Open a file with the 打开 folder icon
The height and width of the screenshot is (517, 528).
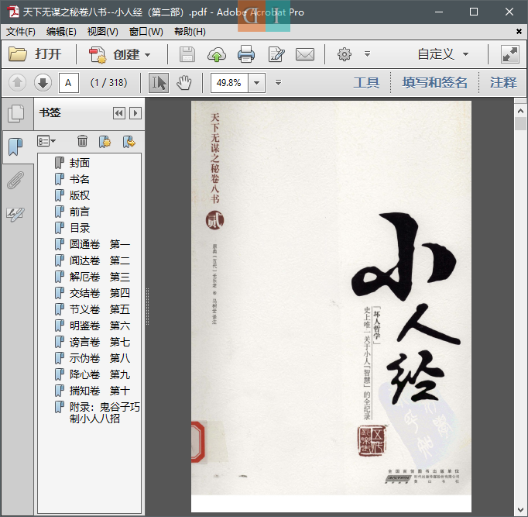click(x=18, y=54)
